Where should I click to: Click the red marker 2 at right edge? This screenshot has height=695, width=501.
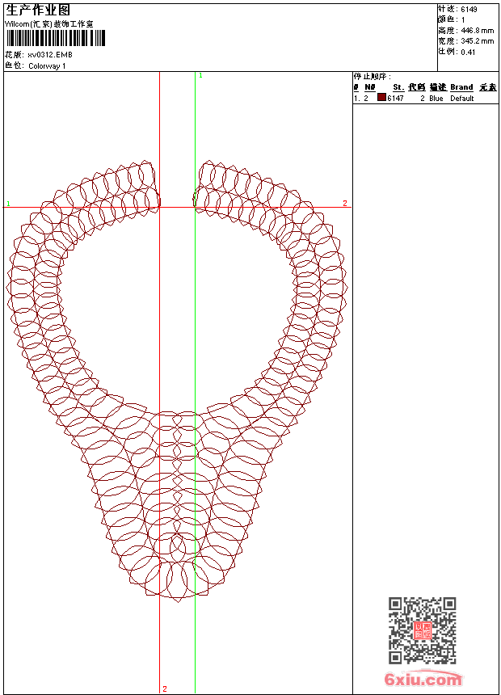click(x=345, y=204)
